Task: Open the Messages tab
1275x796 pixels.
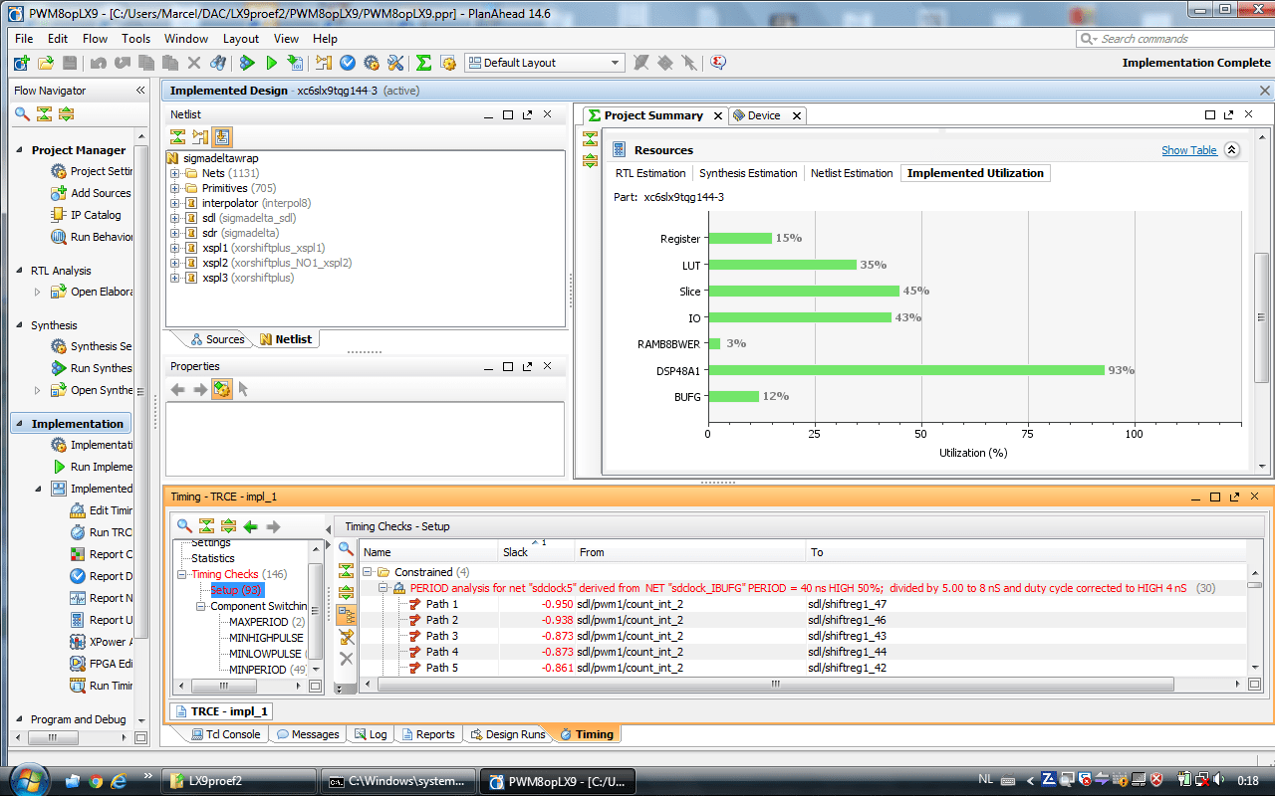Action: point(308,734)
